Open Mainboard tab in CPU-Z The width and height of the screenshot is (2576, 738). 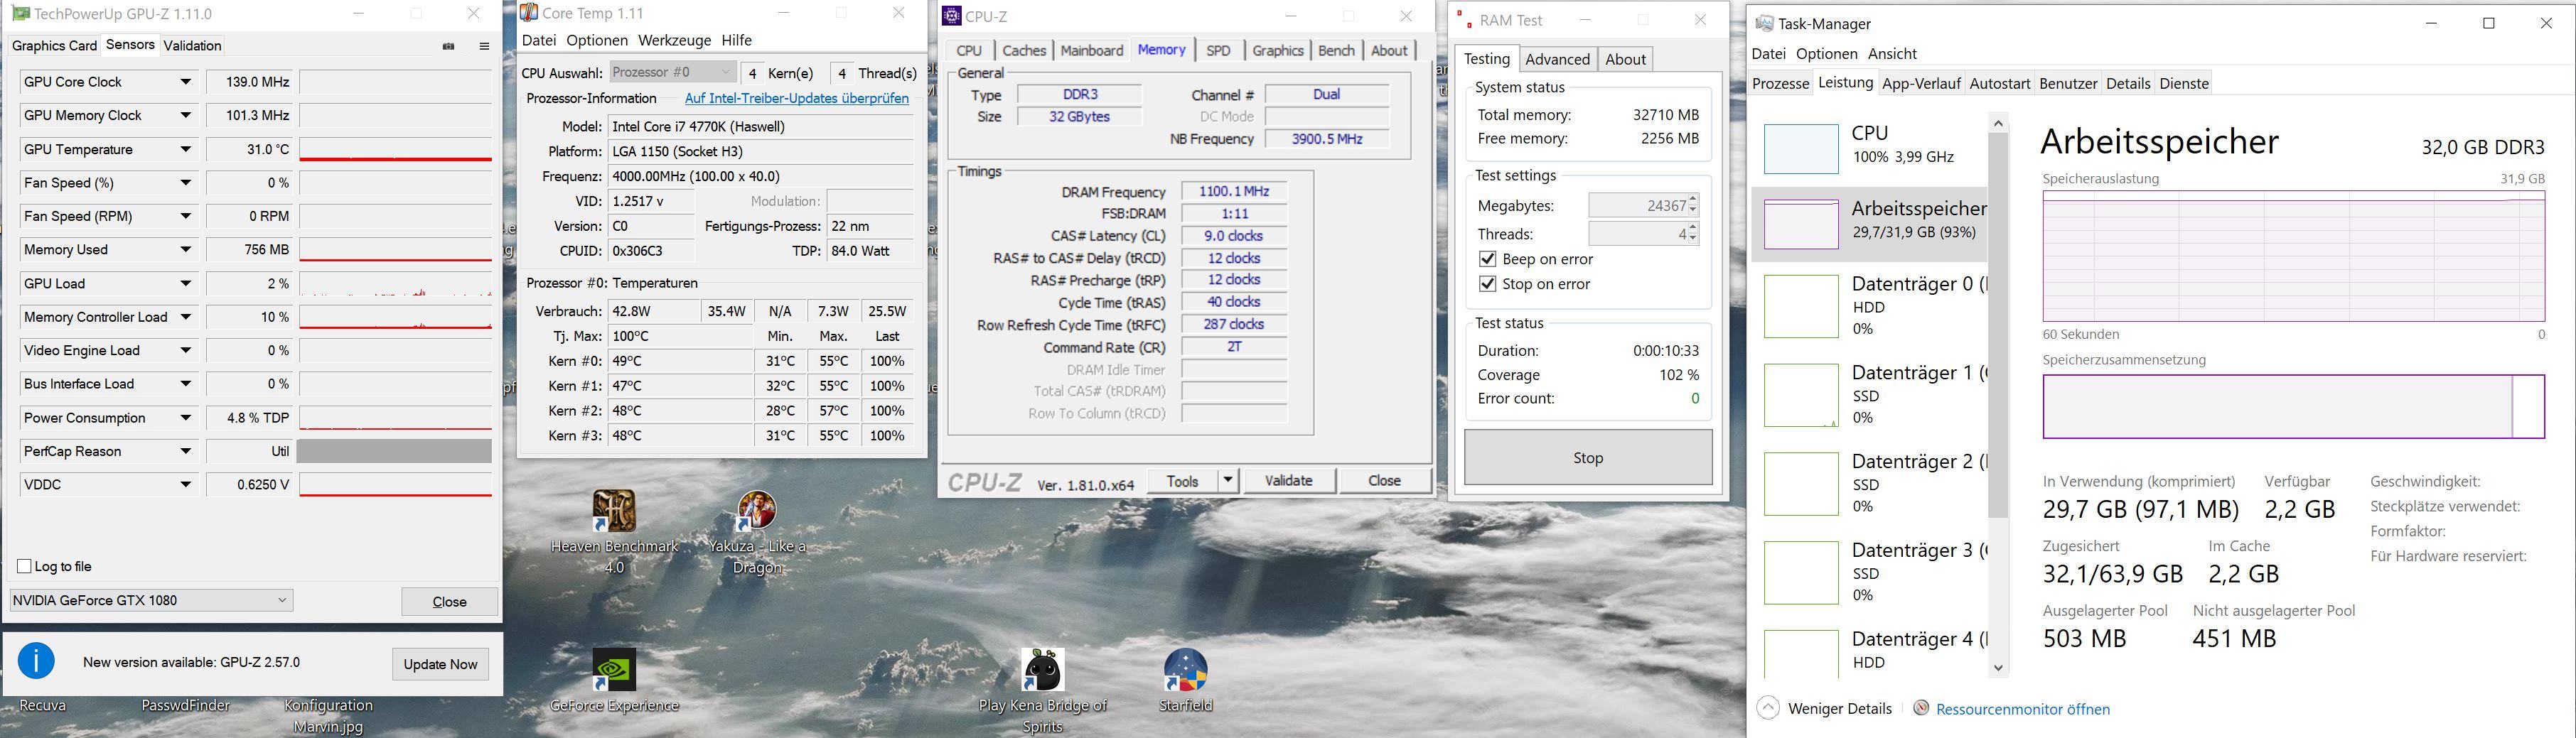click(x=1092, y=50)
